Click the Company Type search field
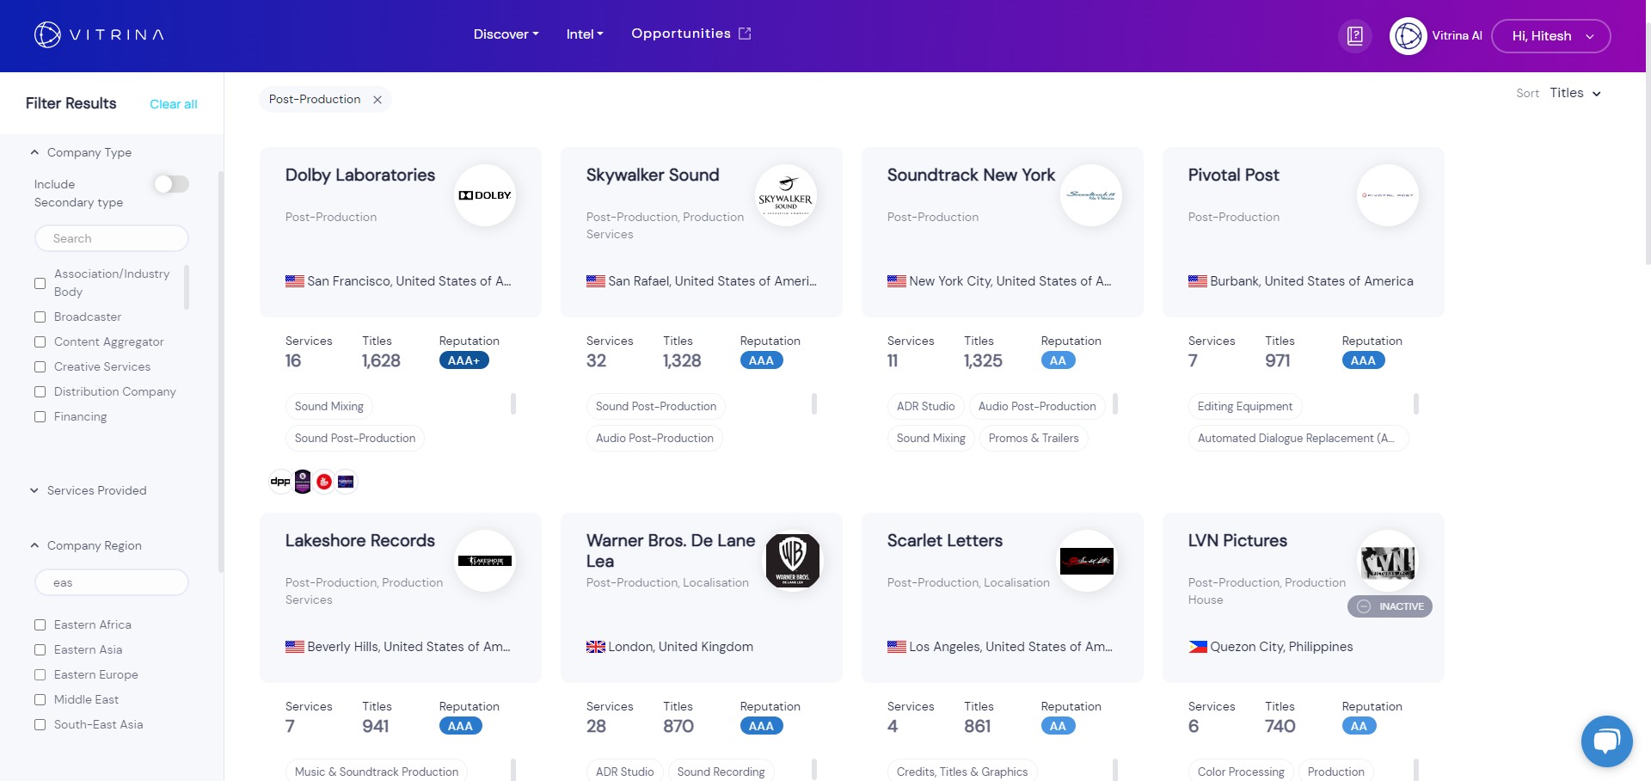1651x781 pixels. (x=112, y=238)
